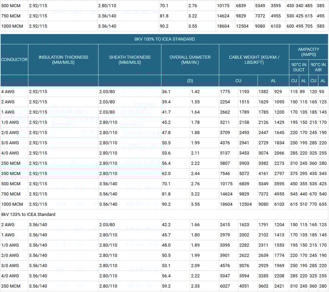Select the 1775 copper weight cell
Viewport: 329px width, 292px height.
pyautogui.click(x=225, y=91)
